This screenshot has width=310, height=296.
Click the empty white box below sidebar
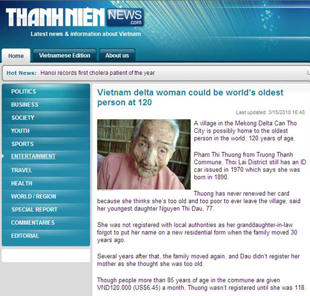[x=46, y=255]
